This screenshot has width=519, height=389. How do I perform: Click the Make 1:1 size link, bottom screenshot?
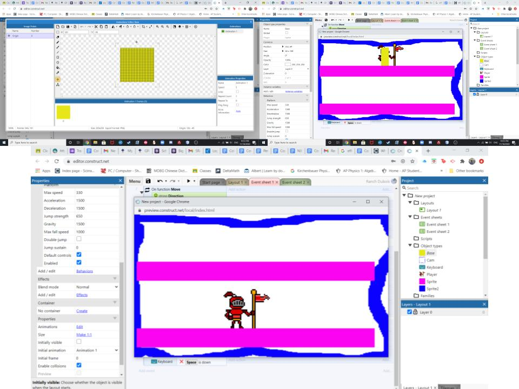pyautogui.click(x=84, y=334)
